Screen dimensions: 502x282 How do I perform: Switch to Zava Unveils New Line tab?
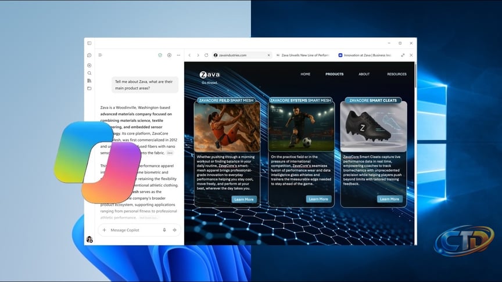[x=303, y=55]
